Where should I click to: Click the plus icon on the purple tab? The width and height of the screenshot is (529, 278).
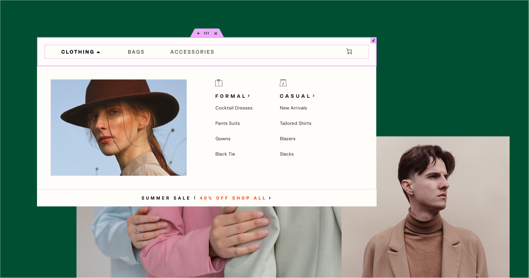(x=198, y=33)
